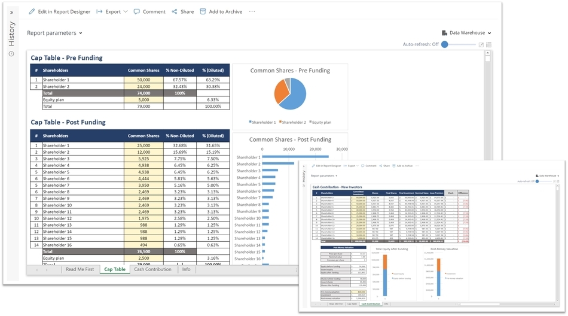
Task: Expand the Report parameters dropdown
Action: tap(54, 33)
